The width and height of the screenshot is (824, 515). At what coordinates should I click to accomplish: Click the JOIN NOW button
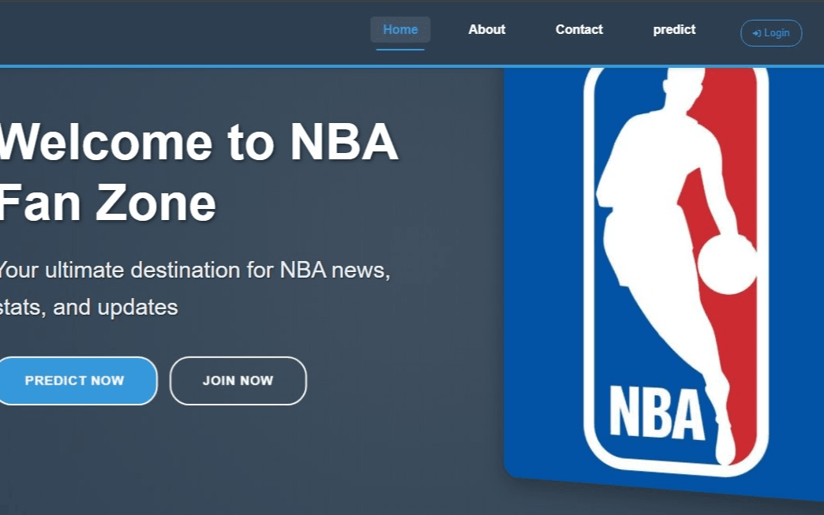click(238, 381)
